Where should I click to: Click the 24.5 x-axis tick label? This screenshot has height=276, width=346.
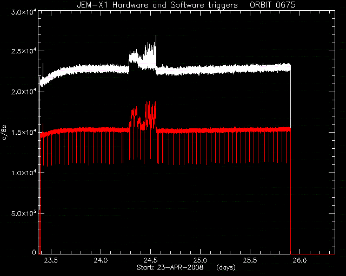[150, 260]
